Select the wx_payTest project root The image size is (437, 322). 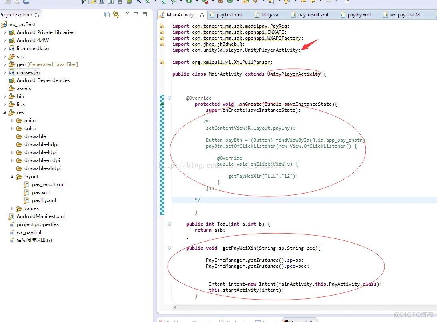[22, 24]
